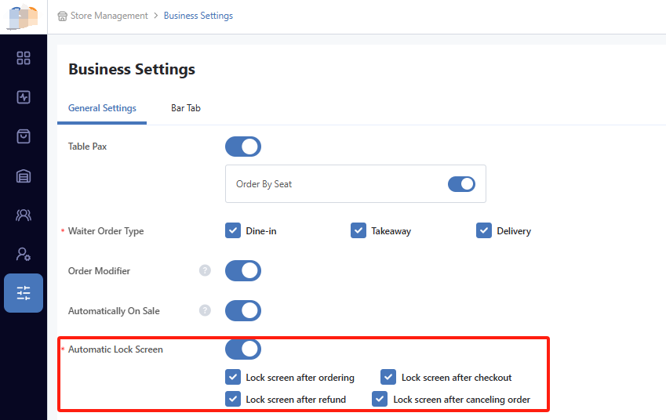The height and width of the screenshot is (420, 666).
Task: Switch to the Bar Tab tab
Action: tap(186, 108)
